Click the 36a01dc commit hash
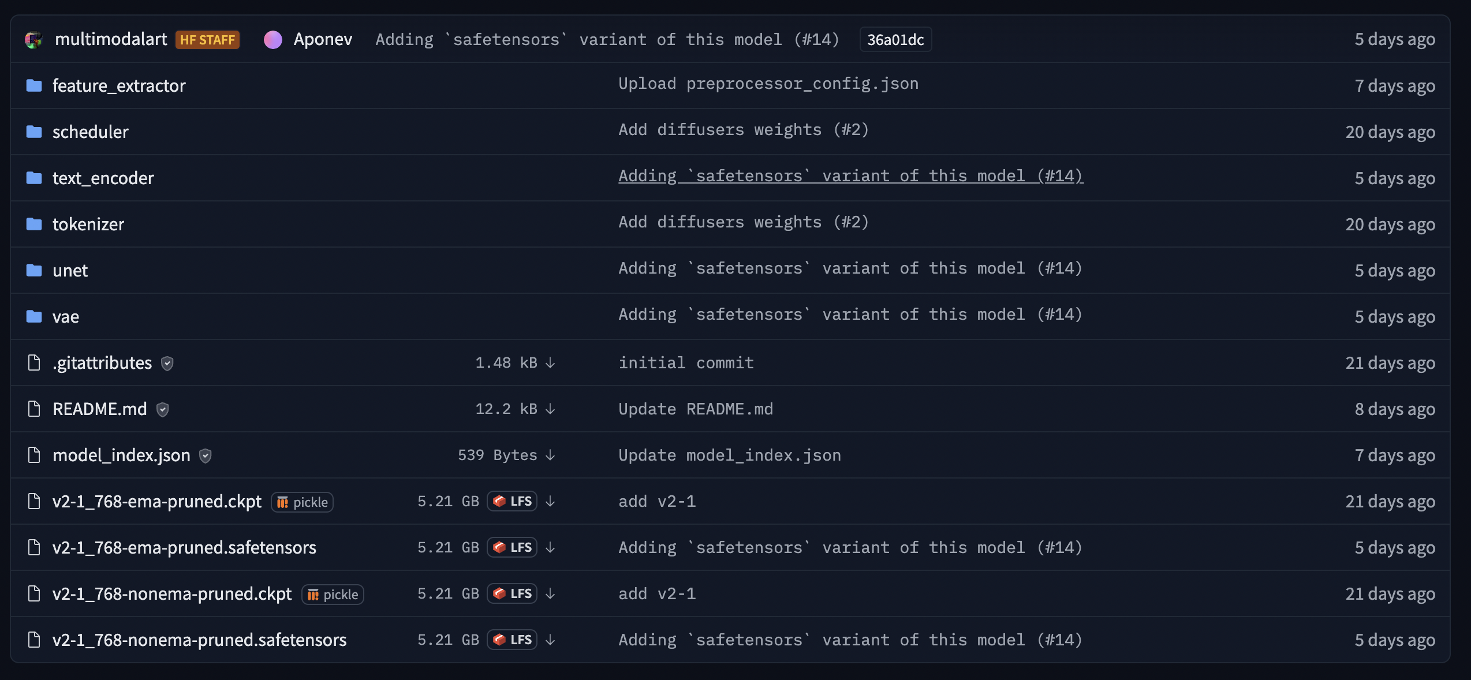Viewport: 1471px width, 680px height. (895, 39)
